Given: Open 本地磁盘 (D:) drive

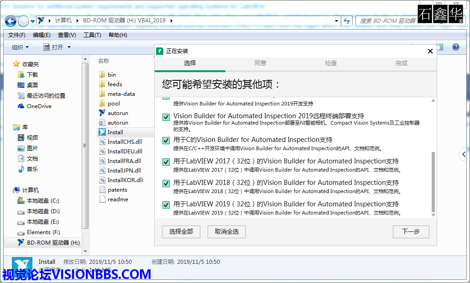Looking at the screenshot, I should [x=38, y=211].
